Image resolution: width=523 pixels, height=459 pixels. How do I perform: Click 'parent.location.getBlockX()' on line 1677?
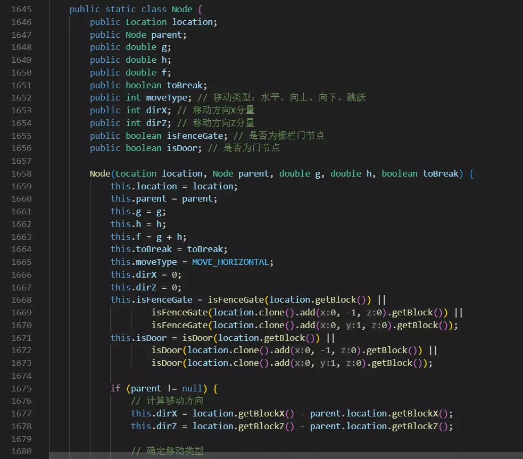[379, 414]
